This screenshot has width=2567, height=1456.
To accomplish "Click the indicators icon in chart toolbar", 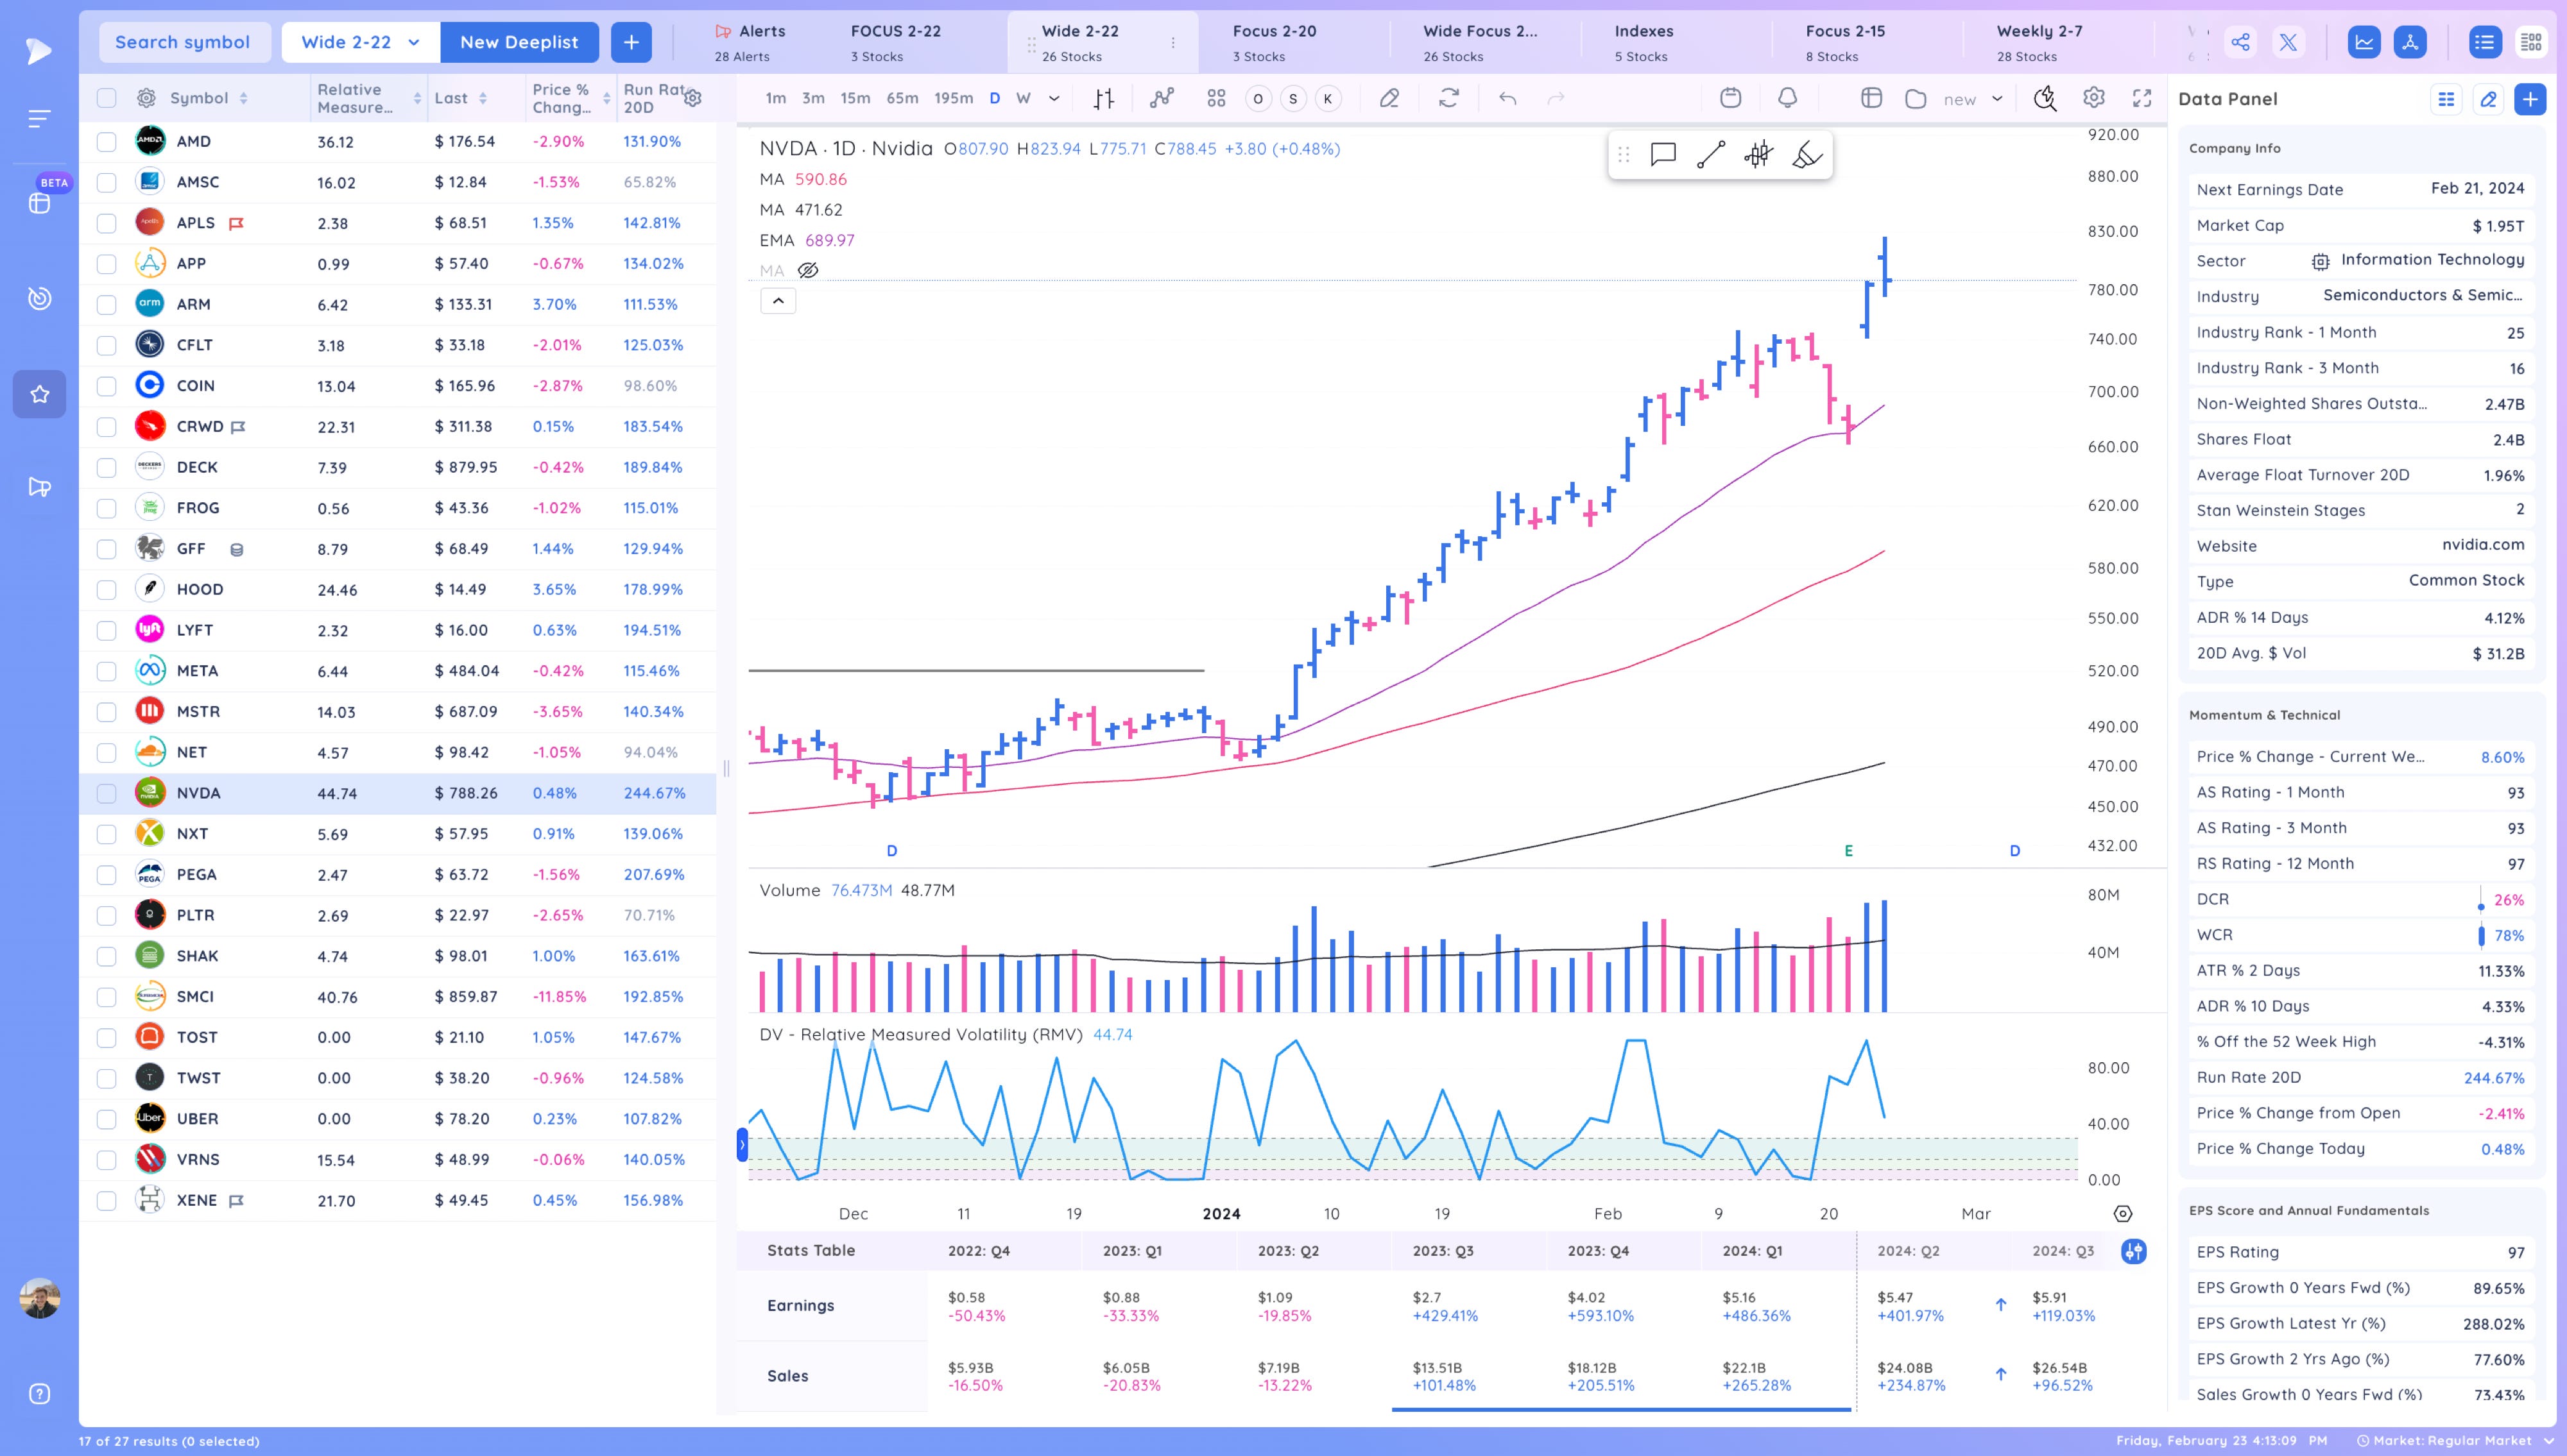I will (1162, 98).
